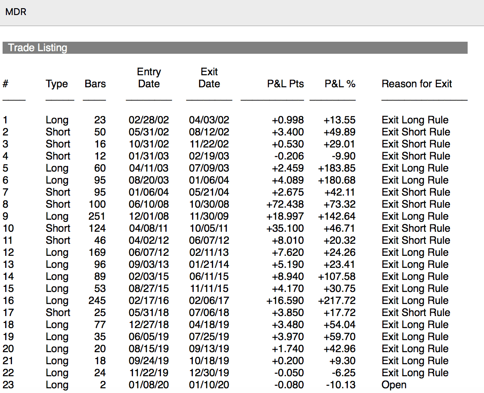The image size is (484, 393).
Task: Click the +72.438 P&L points value
Action: tap(285, 204)
